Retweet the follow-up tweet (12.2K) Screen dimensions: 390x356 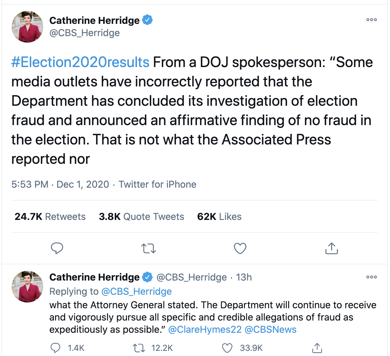click(139, 348)
